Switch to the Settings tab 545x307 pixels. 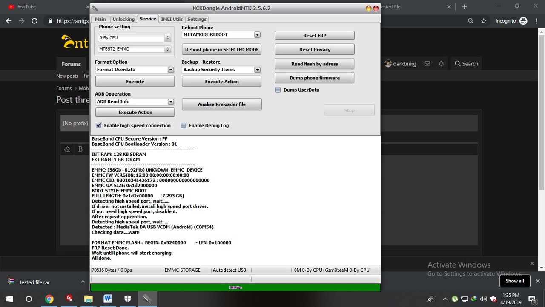(x=197, y=19)
